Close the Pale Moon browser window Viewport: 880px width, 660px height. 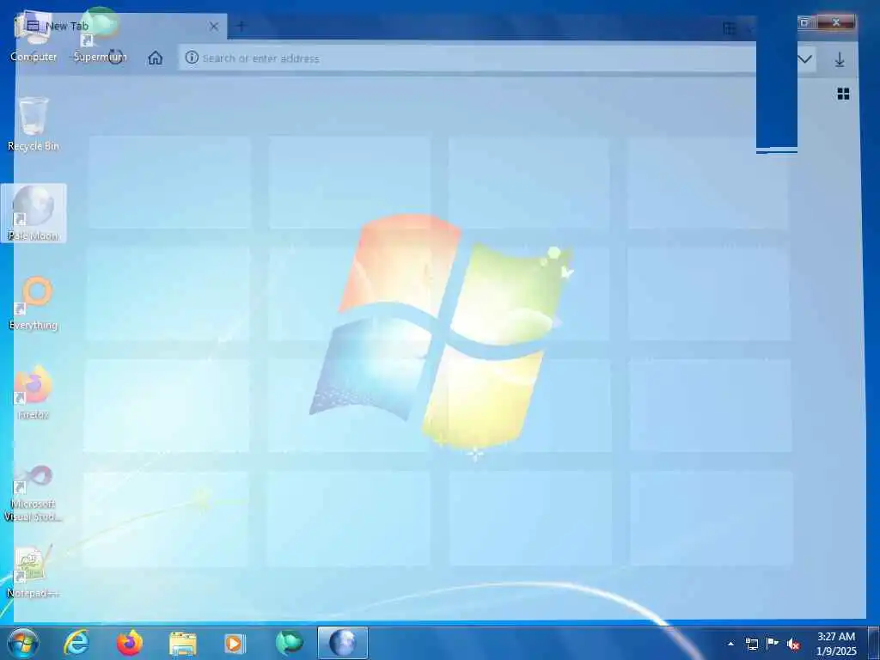(836, 22)
